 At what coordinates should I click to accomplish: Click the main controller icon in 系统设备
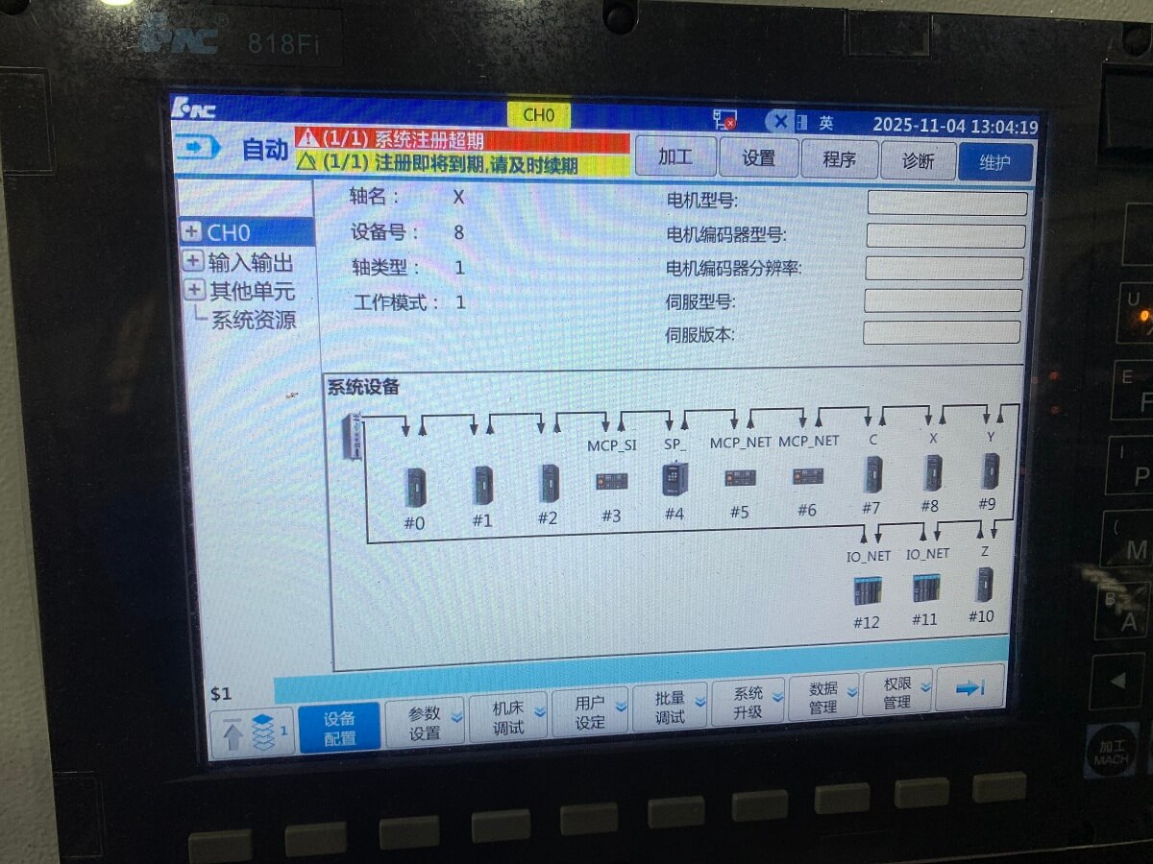point(353,435)
